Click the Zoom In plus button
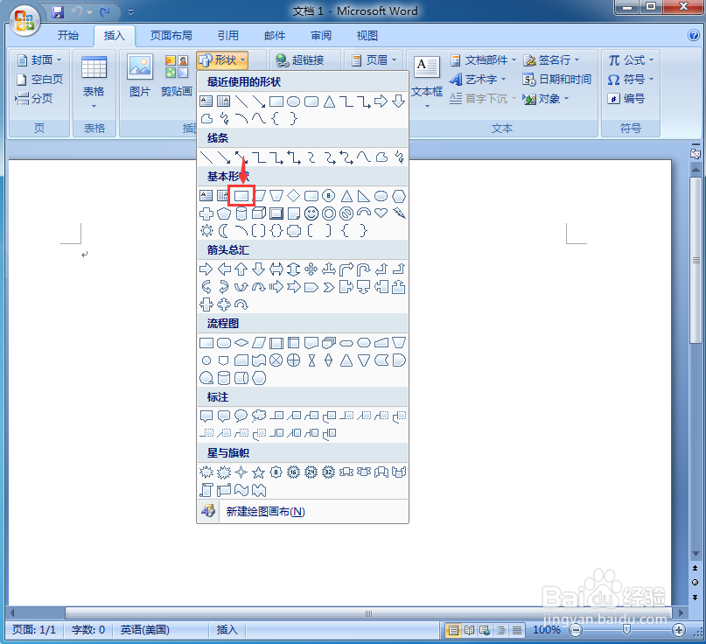Viewport: 706px width, 644px height. tap(679, 630)
